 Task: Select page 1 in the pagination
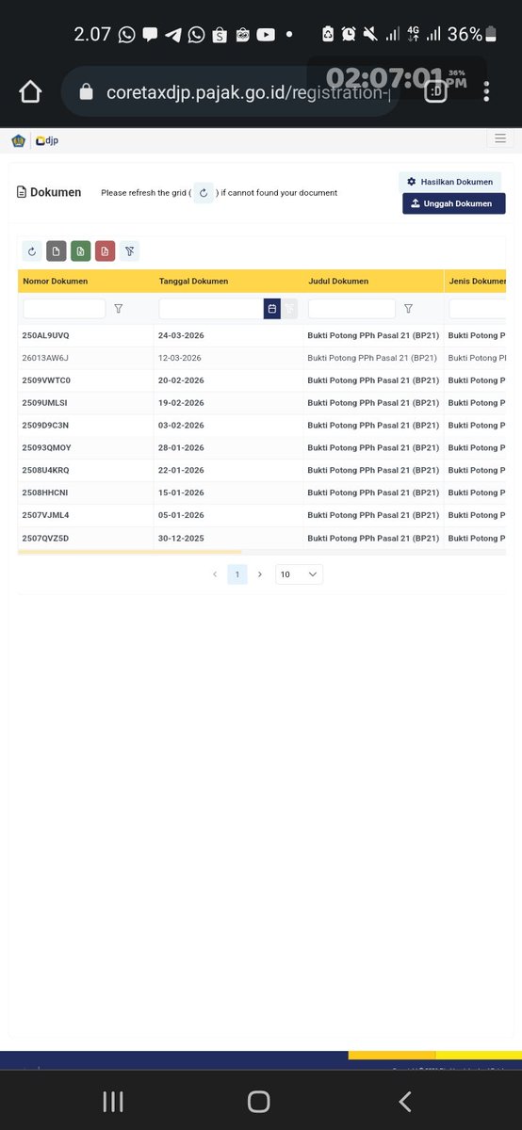click(237, 574)
